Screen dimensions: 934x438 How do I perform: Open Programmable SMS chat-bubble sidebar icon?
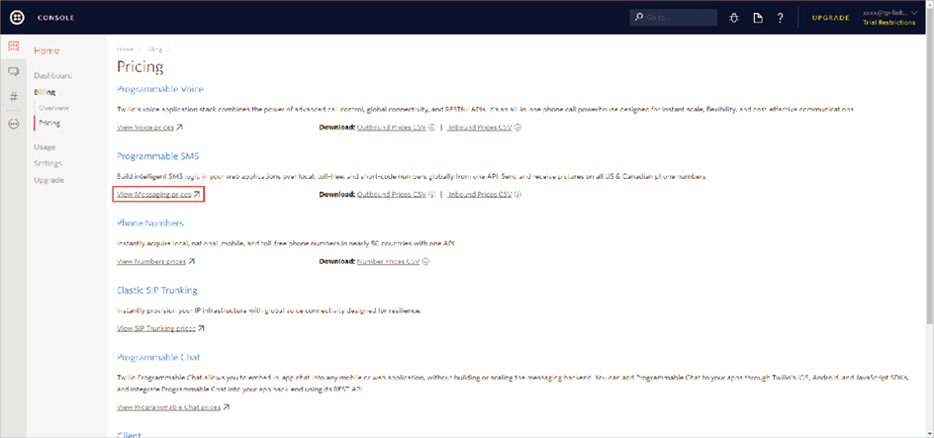point(13,72)
